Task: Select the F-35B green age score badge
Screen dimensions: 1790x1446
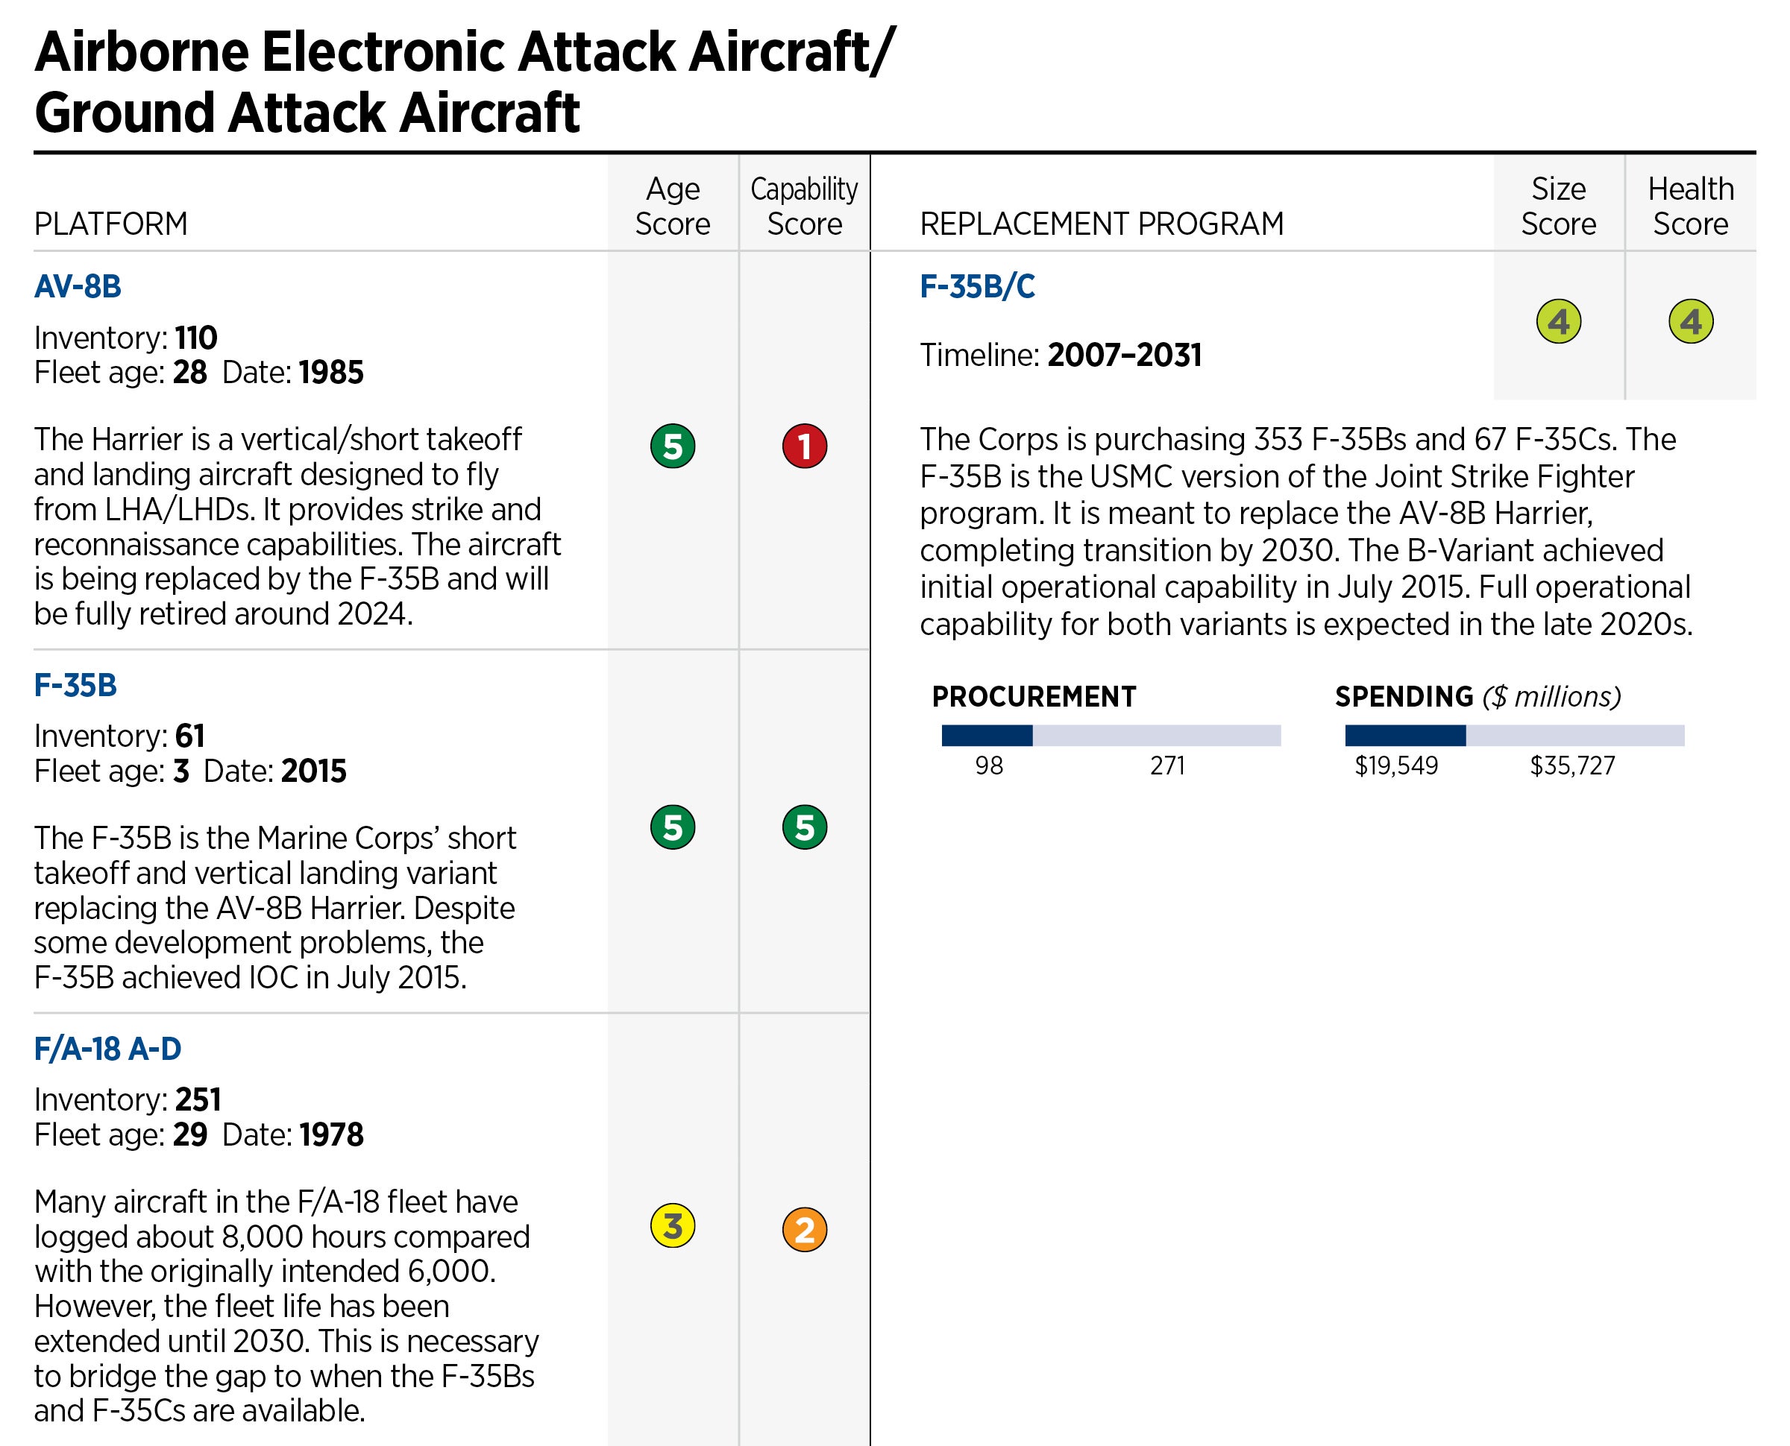Action: pos(673,827)
